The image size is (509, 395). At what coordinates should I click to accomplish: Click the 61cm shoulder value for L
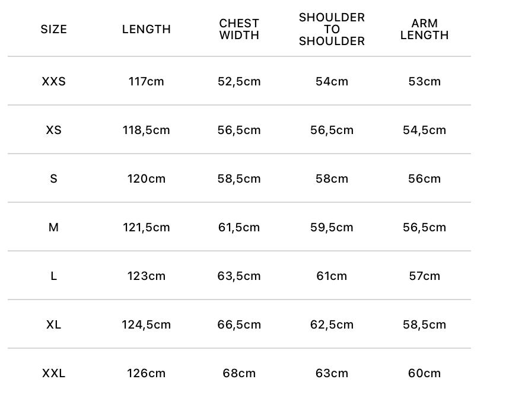click(x=332, y=276)
